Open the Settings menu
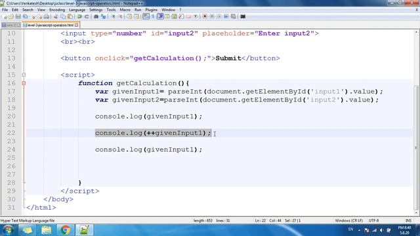The height and width of the screenshot is (236, 420). pyautogui.click(x=96, y=10)
